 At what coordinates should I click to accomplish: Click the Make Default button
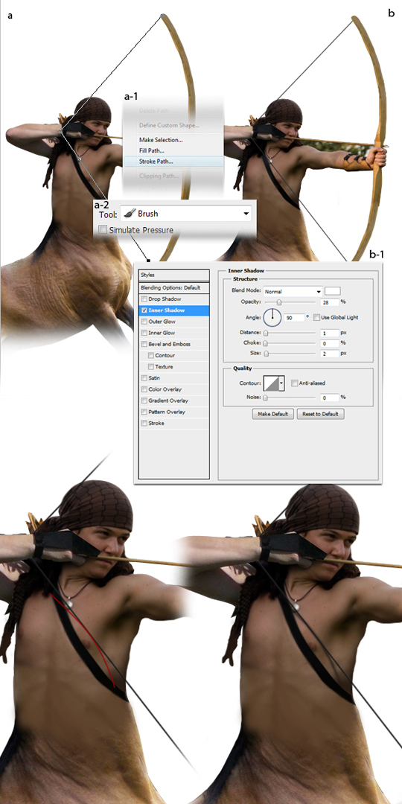point(272,414)
